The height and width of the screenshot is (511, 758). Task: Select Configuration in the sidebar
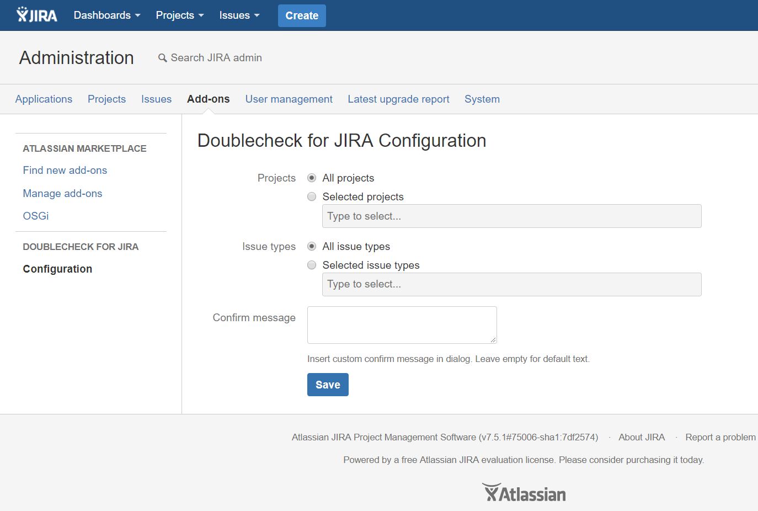57,269
